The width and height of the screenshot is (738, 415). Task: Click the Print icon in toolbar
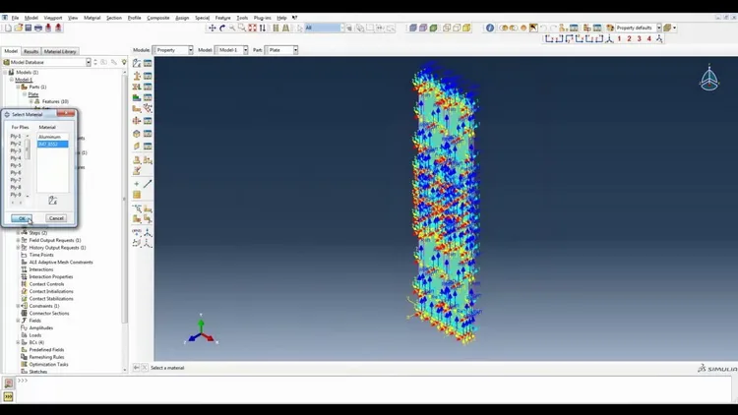click(x=38, y=28)
